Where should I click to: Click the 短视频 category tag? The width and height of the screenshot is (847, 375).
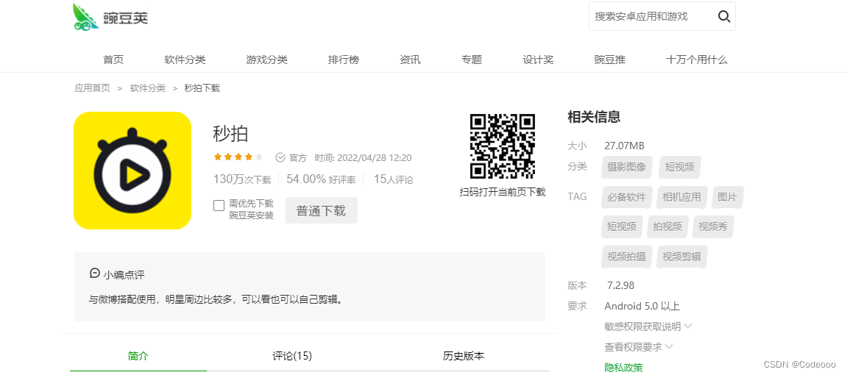679,167
